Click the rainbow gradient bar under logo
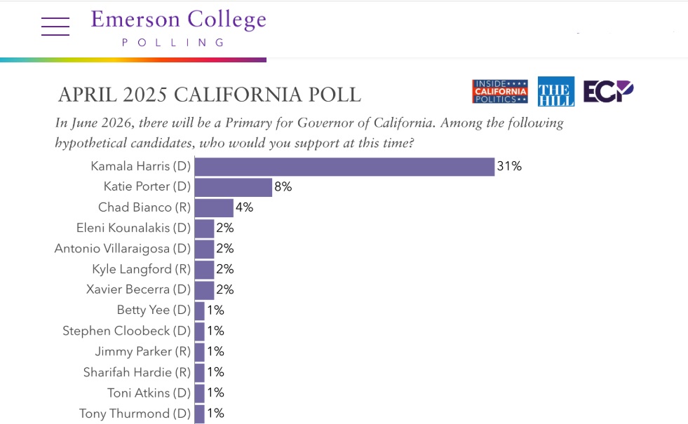 pos(133,60)
